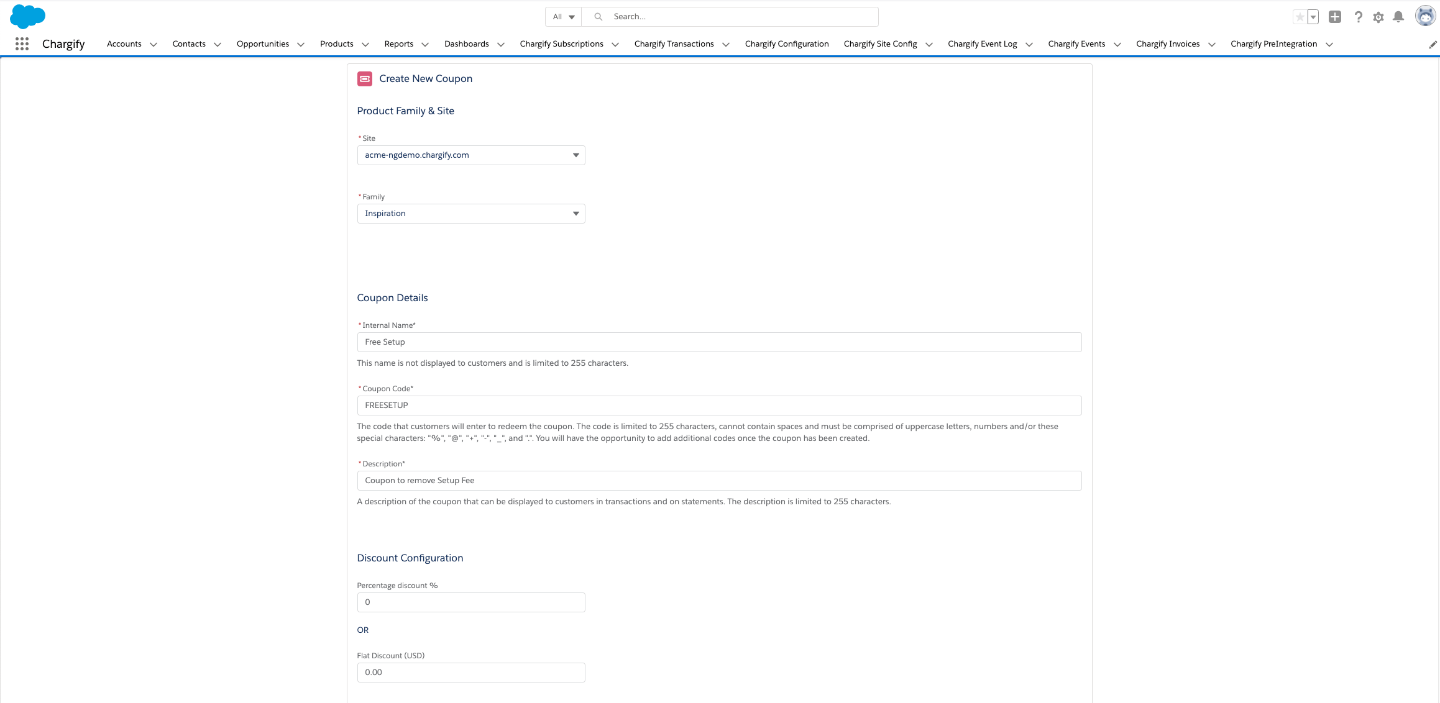Go to the Opportunities tab

262,44
